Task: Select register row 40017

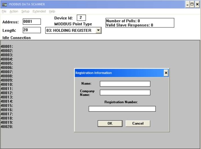Action: pyautogui.click(x=7, y=114)
